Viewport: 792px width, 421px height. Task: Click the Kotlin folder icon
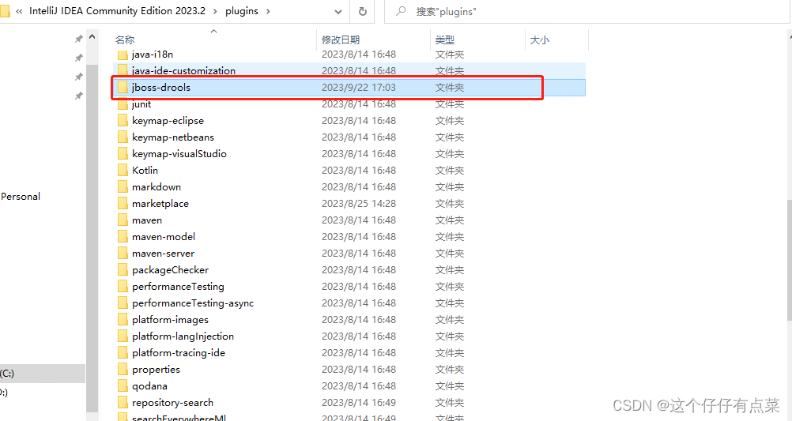pos(123,170)
